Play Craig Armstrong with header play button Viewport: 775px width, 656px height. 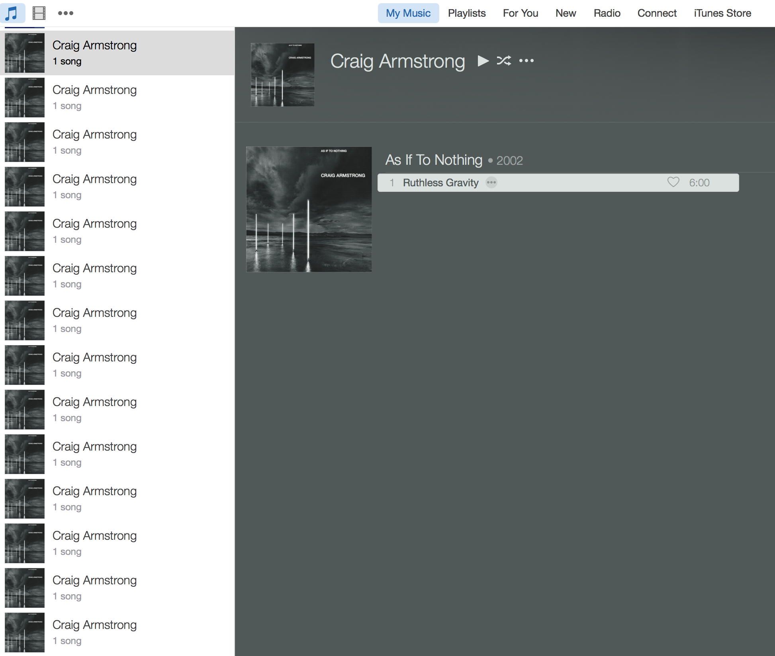click(483, 61)
